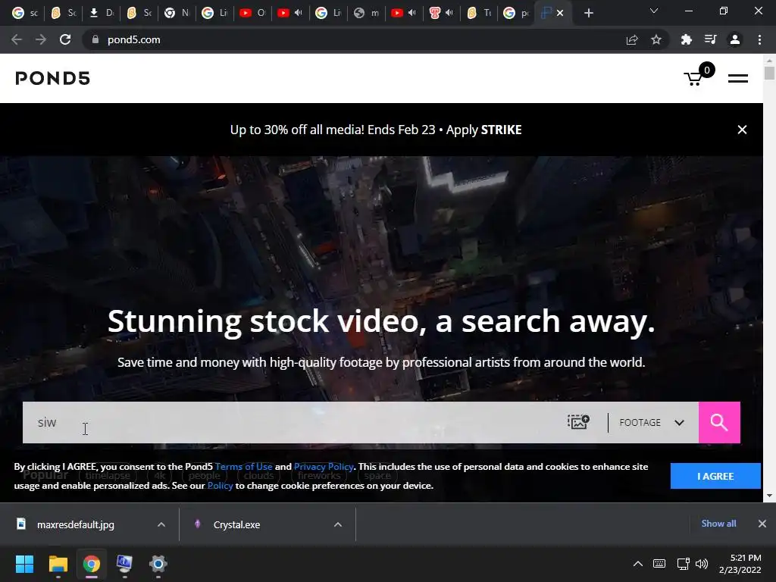Share this page using the share icon

pyautogui.click(x=632, y=39)
